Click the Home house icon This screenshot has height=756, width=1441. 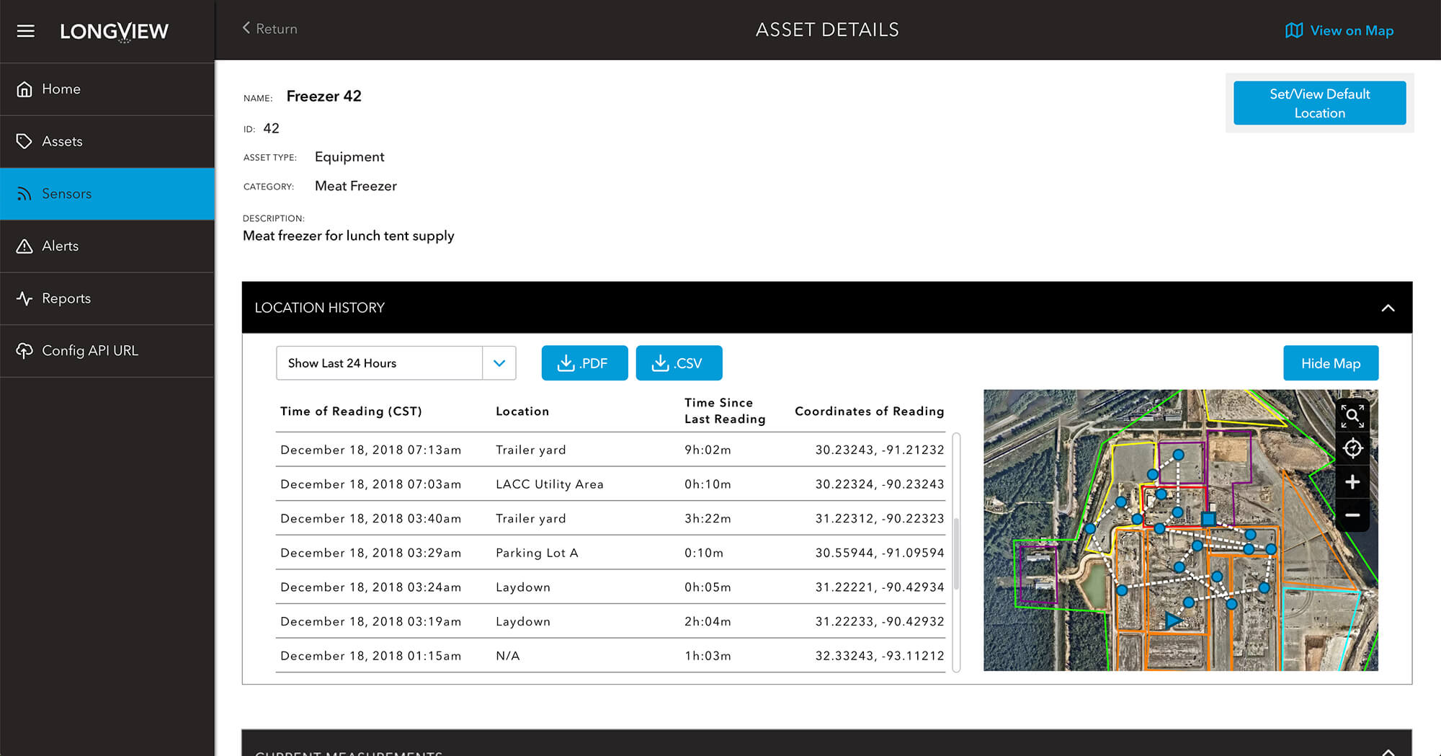[24, 89]
